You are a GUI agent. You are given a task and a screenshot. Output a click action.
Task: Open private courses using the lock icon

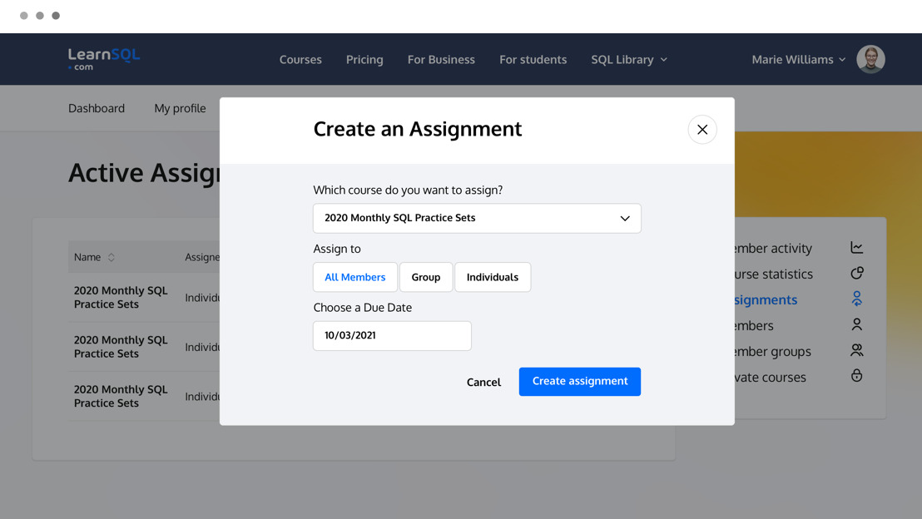click(856, 376)
